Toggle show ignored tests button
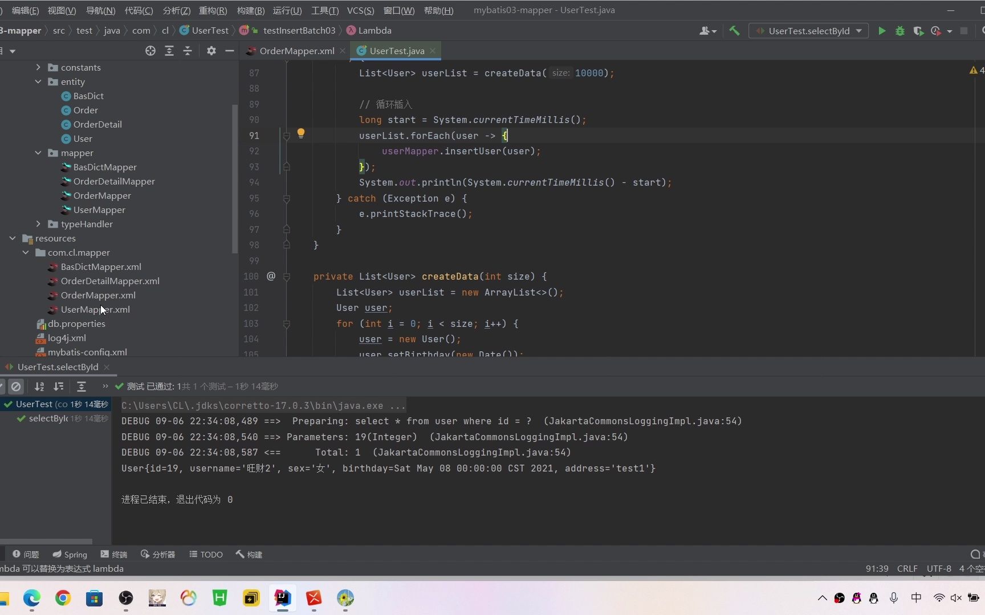This screenshot has height=615, width=985. point(16,387)
